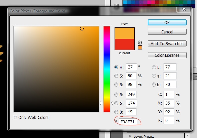Select the H hue radio button
The width and height of the screenshot is (197, 138).
pos(116,67)
